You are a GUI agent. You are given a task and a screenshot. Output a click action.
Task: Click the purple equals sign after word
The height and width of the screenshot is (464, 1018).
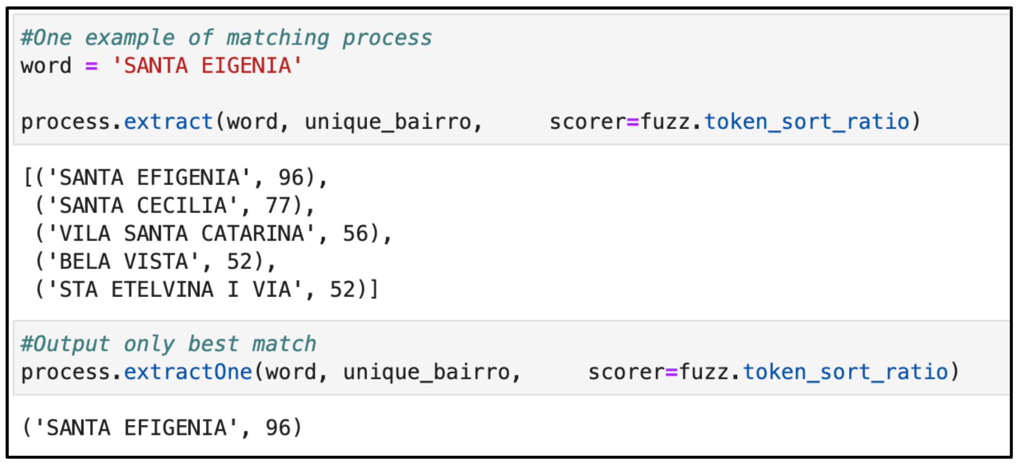[x=91, y=66]
